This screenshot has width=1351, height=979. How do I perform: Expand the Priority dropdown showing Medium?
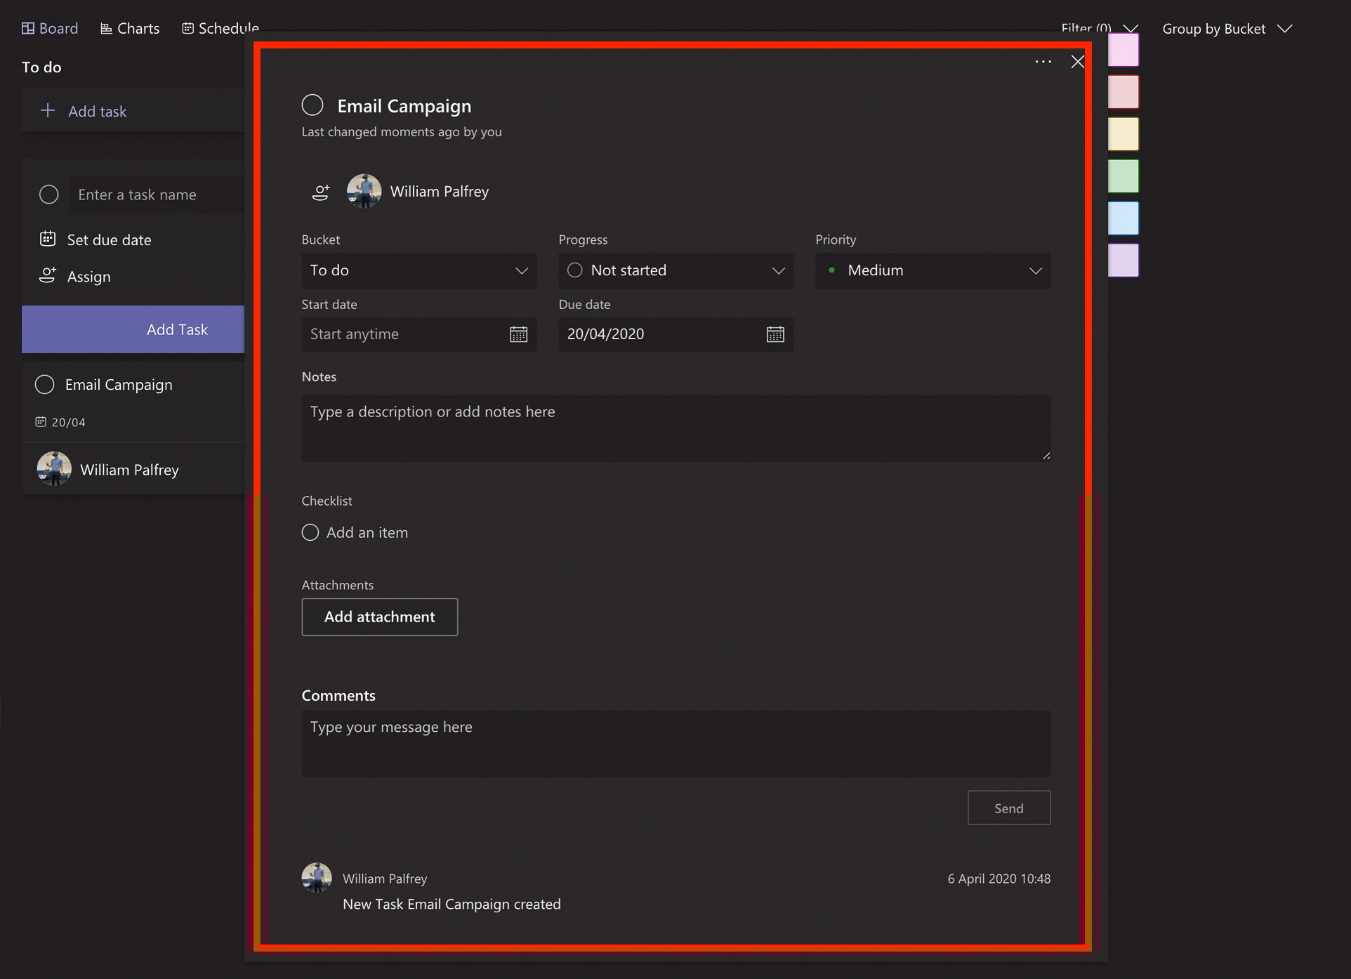933,271
